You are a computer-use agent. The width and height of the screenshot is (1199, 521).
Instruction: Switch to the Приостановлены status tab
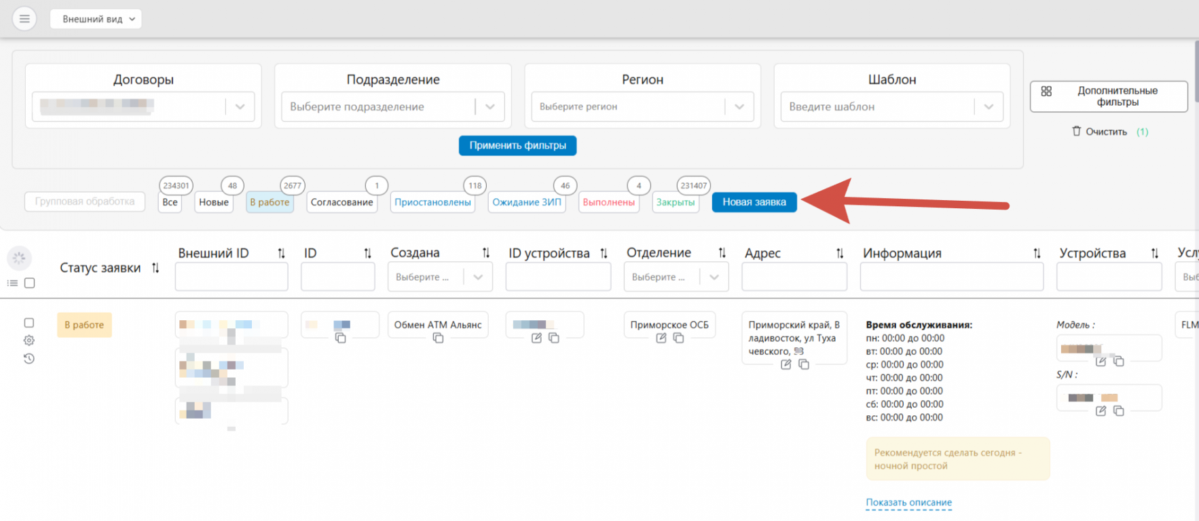(x=432, y=202)
